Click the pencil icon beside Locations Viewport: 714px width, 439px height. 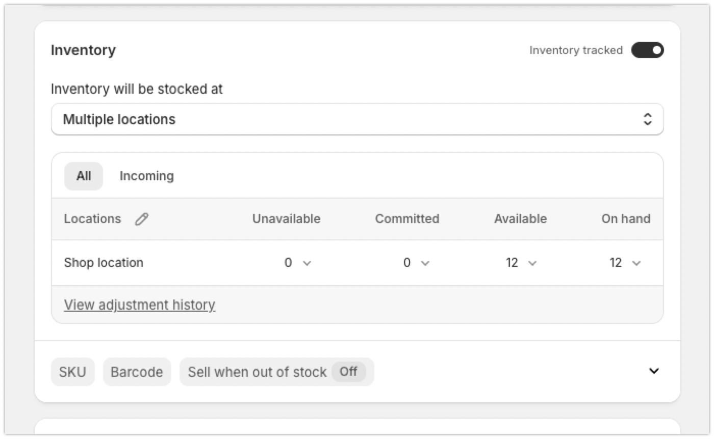point(141,219)
